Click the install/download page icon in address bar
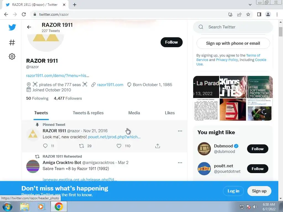 [230, 14]
